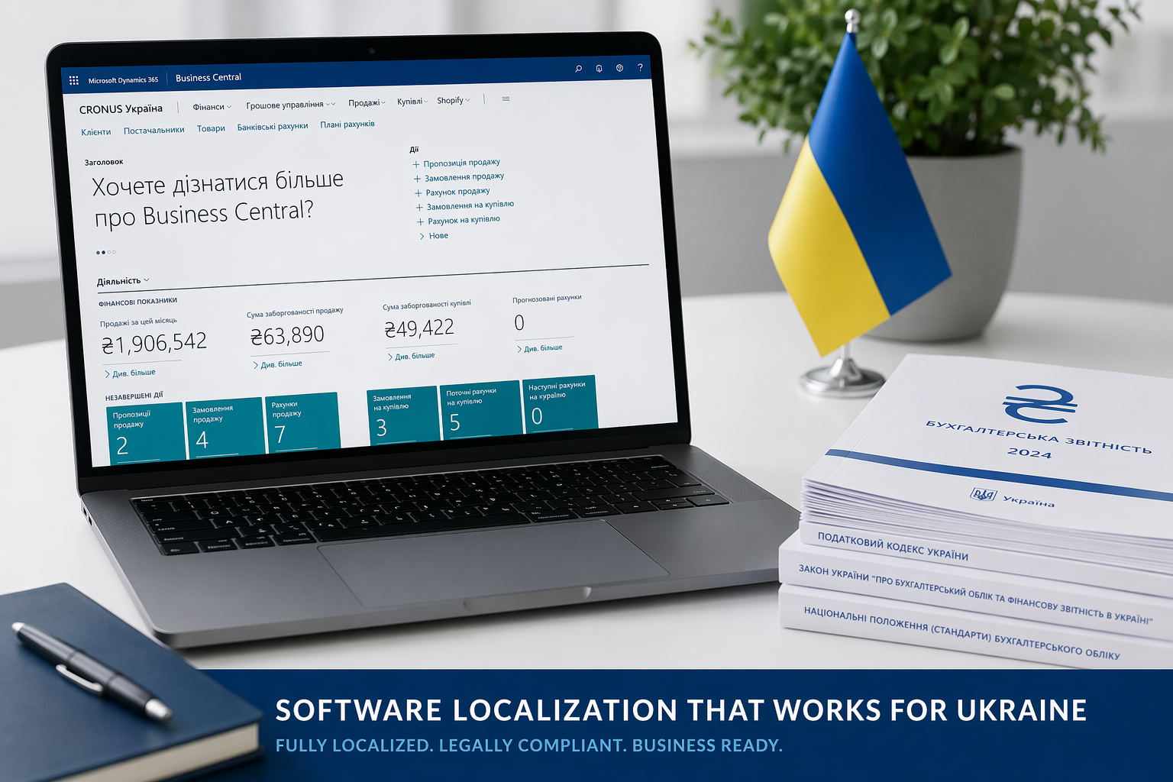Open the settings gear icon
1173x782 pixels.
[619, 67]
